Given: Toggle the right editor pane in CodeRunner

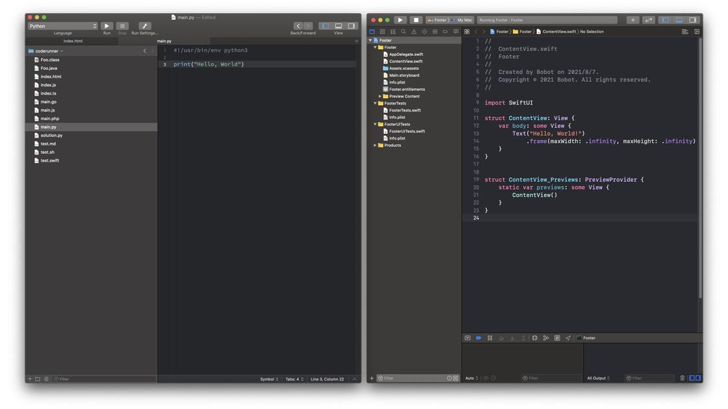Looking at the screenshot, I should pyautogui.click(x=352, y=26).
